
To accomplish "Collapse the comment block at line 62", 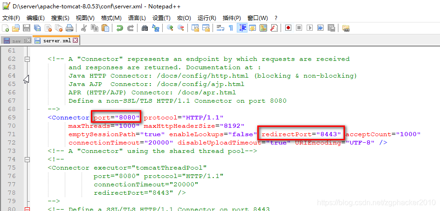I will pos(27,59).
